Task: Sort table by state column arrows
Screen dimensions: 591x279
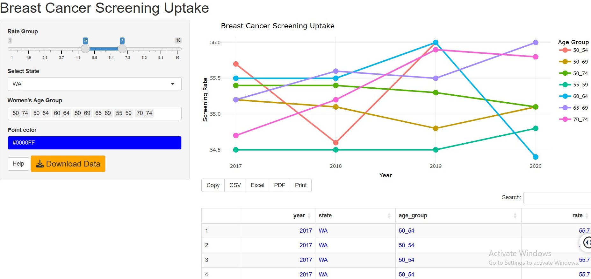Action: click(389, 215)
